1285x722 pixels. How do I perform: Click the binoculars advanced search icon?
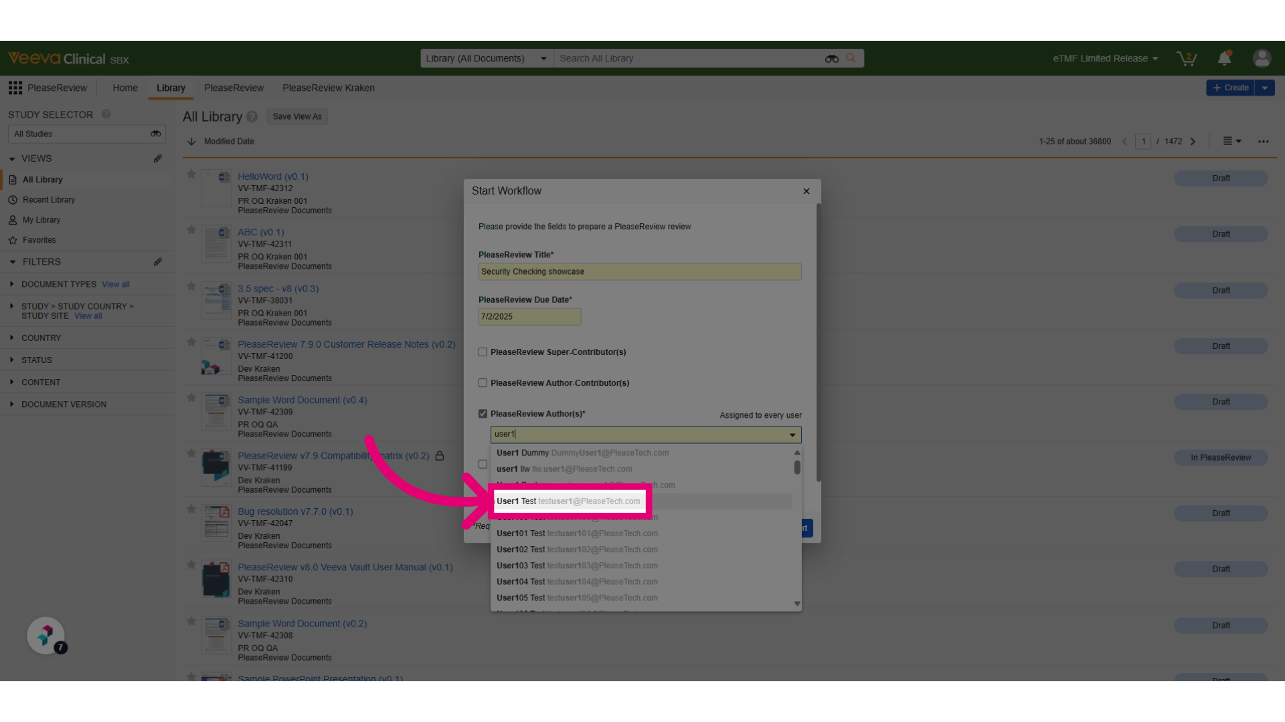tap(831, 59)
